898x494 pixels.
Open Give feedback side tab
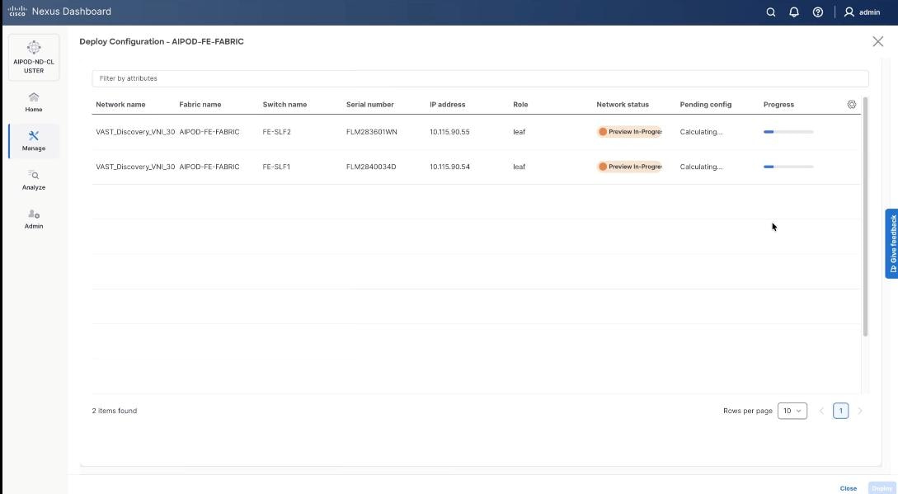891,243
